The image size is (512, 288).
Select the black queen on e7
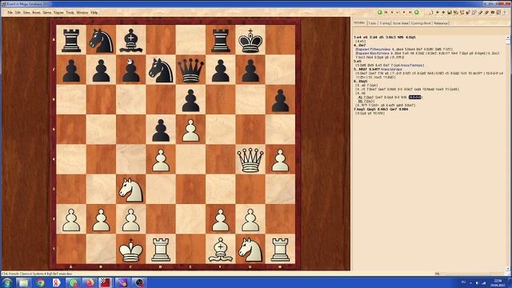pos(190,70)
